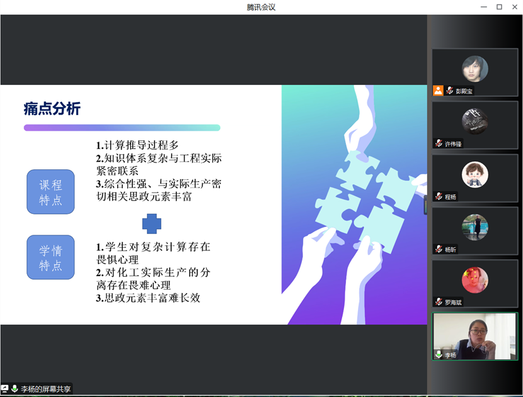Select 彭殿宝's avatar thumbnail
Screen dimensions: 523x397
click(x=474, y=69)
